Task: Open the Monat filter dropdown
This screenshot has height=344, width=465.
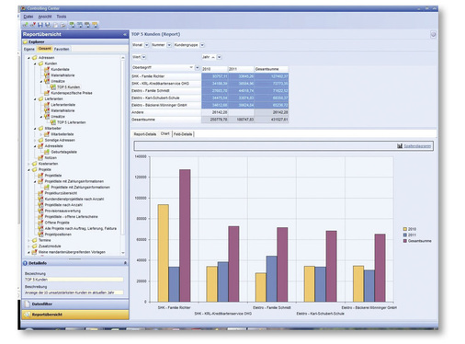Action: point(146,45)
